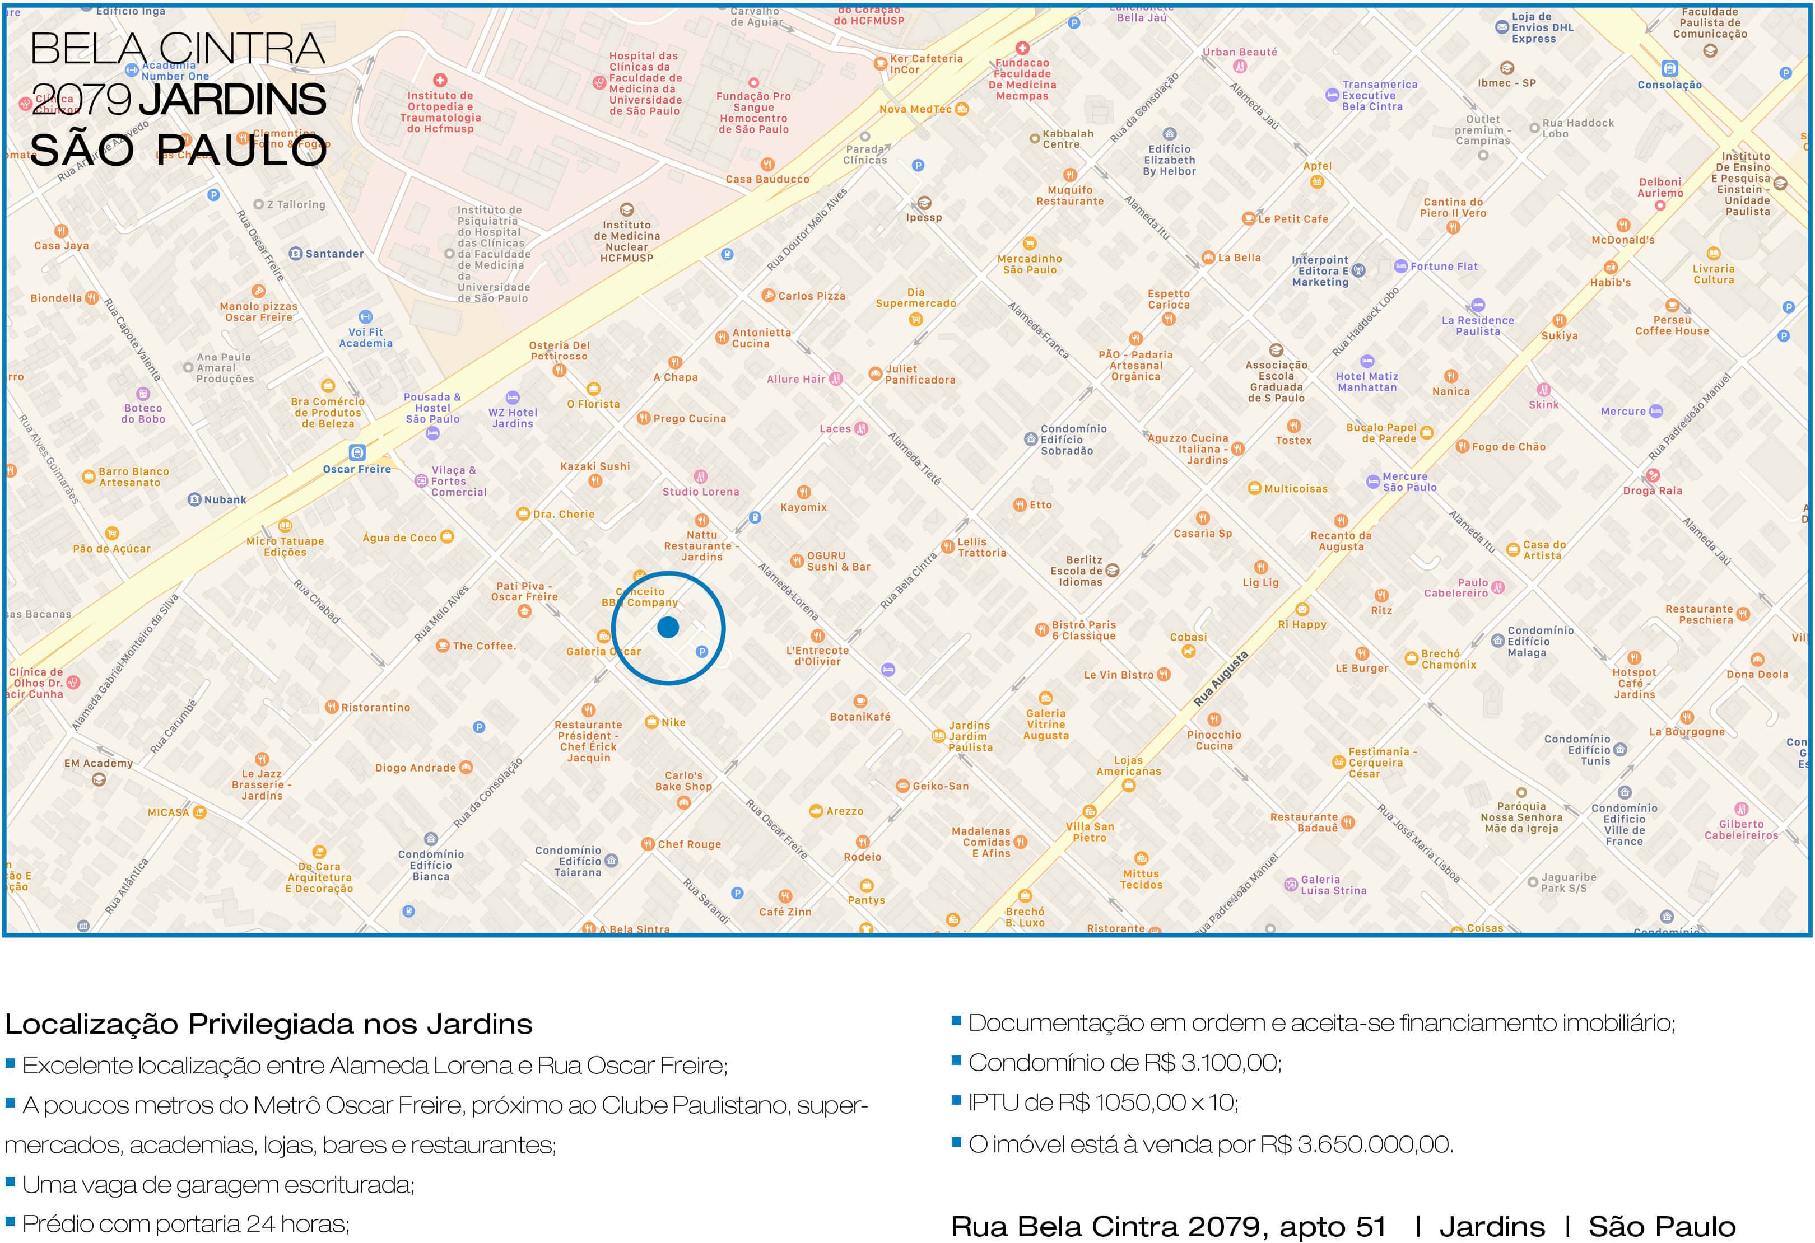Click the Galeria Vitrine Augusta pin
This screenshot has width=1815, height=1243.
1045,698
